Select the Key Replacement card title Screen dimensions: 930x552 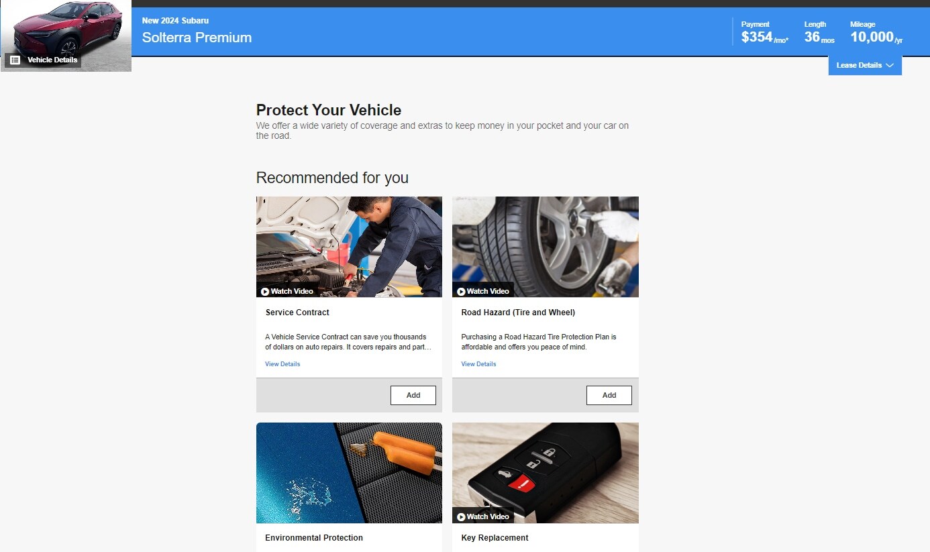click(x=495, y=538)
